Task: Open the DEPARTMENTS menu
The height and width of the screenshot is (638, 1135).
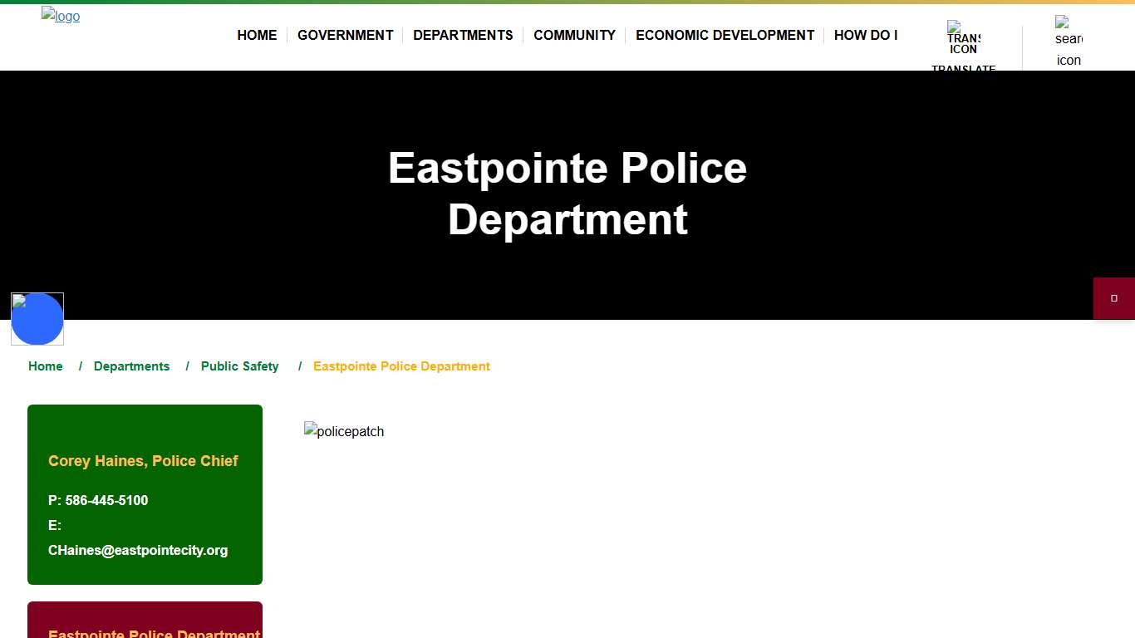Action: click(463, 35)
